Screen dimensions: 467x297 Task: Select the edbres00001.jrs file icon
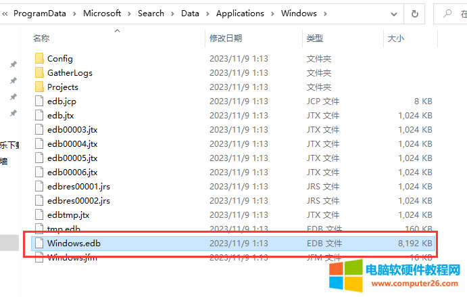coord(39,187)
